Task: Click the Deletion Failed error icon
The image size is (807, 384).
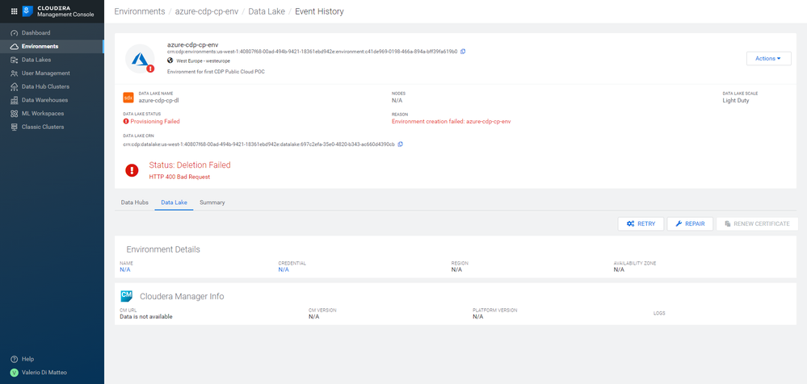Action: click(132, 170)
